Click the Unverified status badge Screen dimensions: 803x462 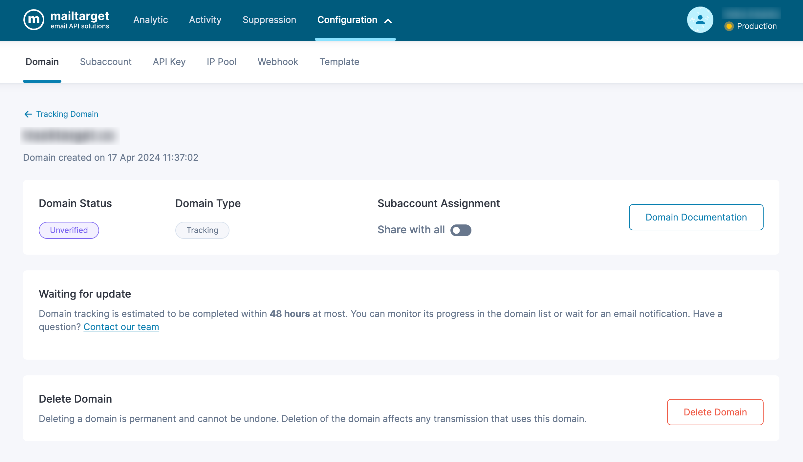69,230
